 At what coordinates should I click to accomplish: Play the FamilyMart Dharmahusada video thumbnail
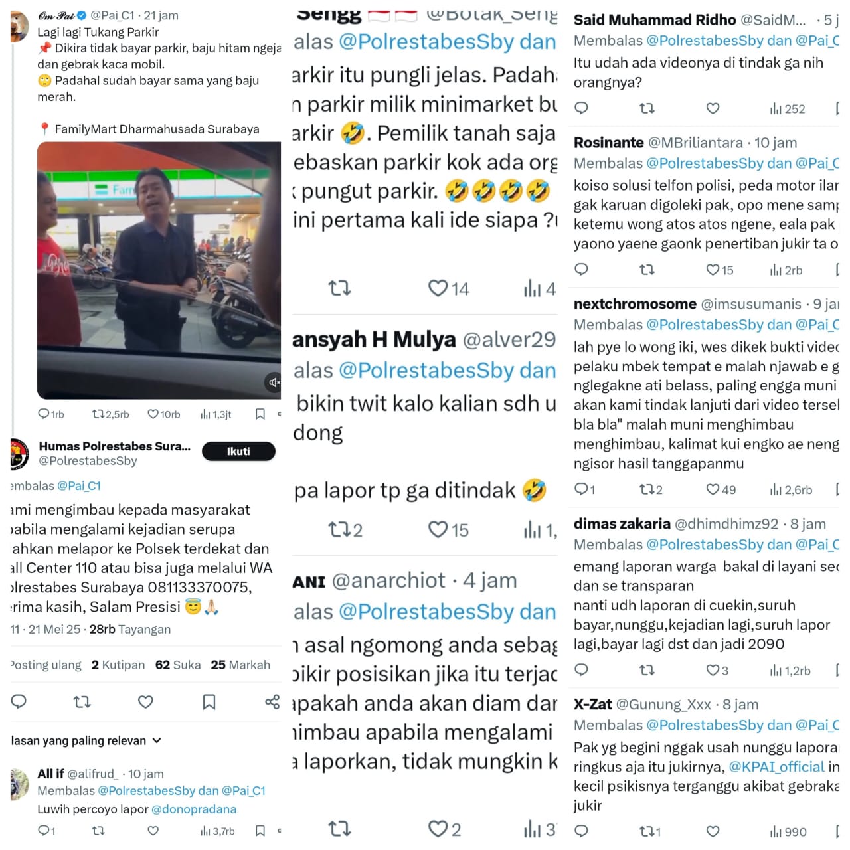pyautogui.click(x=159, y=270)
